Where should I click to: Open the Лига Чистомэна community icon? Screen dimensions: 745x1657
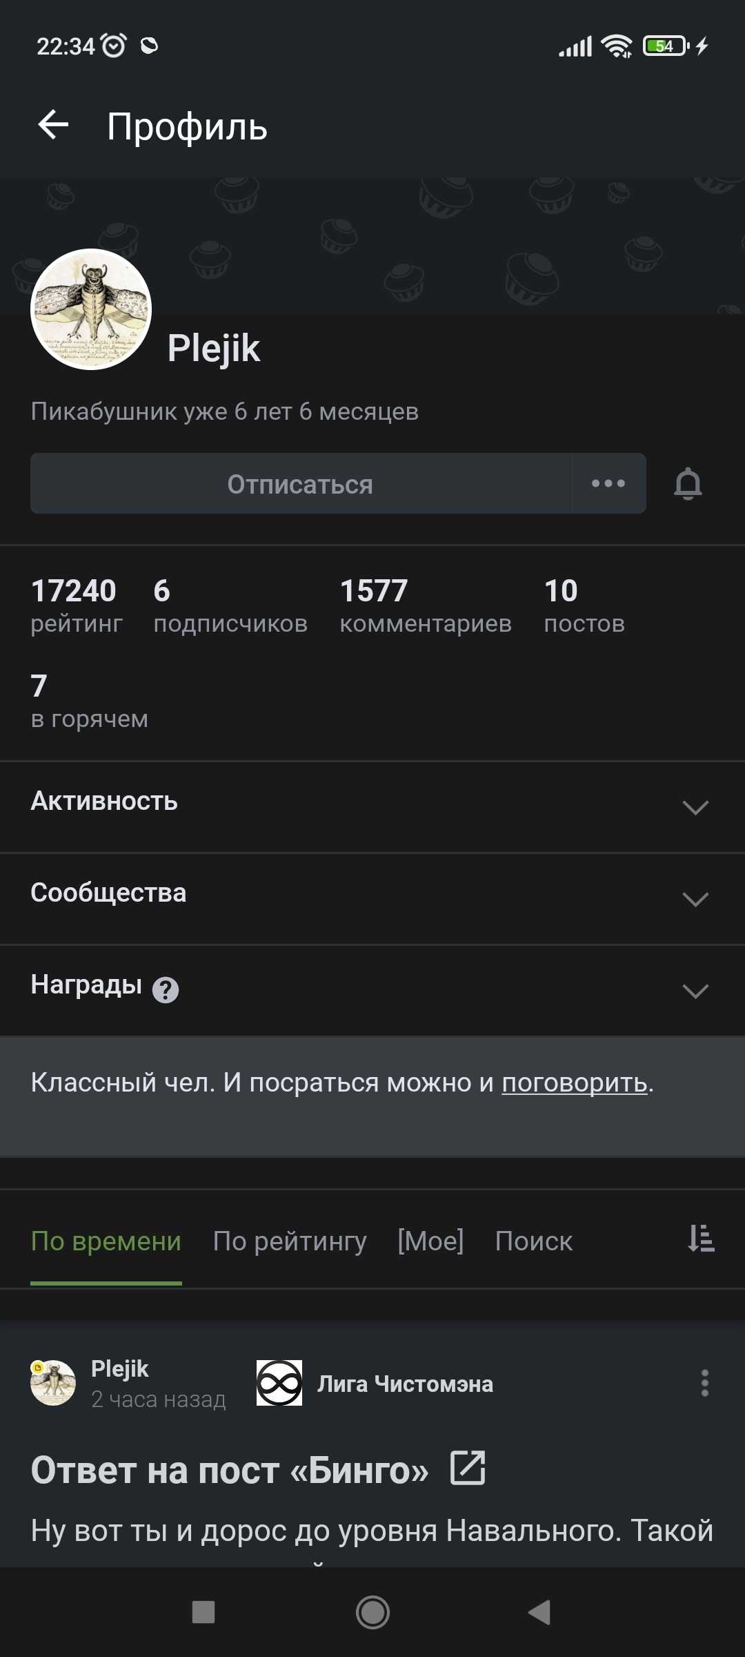(279, 1383)
